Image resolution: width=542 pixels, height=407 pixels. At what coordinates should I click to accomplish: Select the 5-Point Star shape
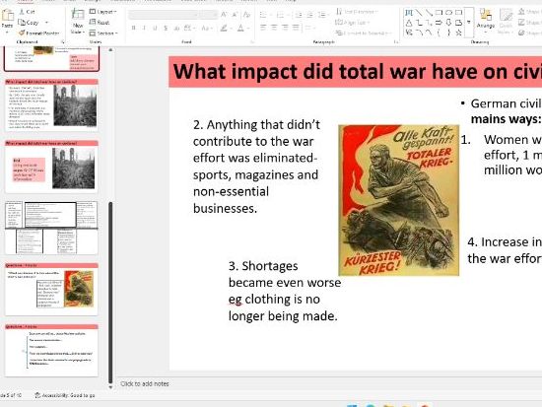tap(458, 33)
